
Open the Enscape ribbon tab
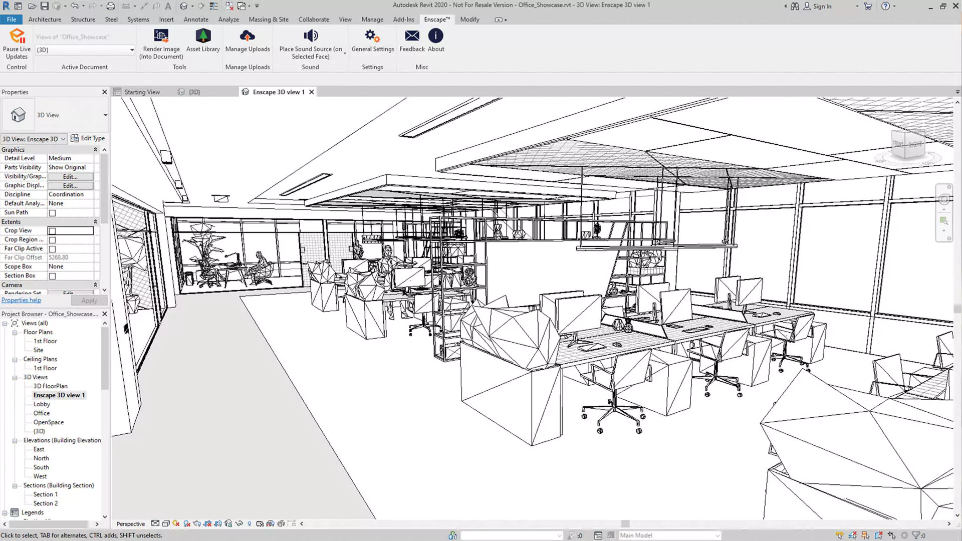pos(436,19)
